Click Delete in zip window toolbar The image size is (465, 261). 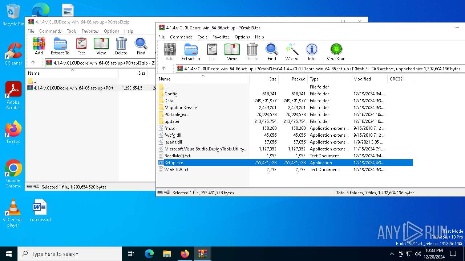click(121, 46)
